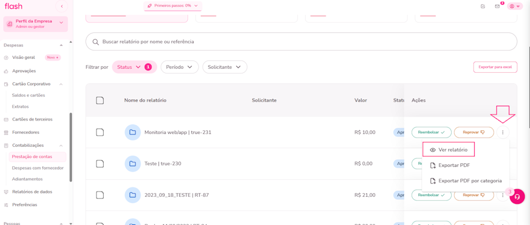Open the Status filter dropdown
The width and height of the screenshot is (530, 225).
(x=134, y=67)
